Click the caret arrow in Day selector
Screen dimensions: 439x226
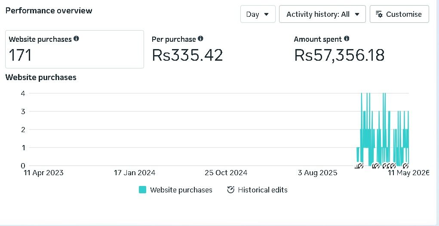267,14
